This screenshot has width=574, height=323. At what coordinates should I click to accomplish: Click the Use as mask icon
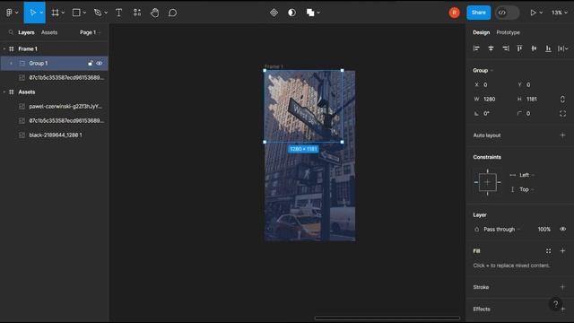[291, 13]
